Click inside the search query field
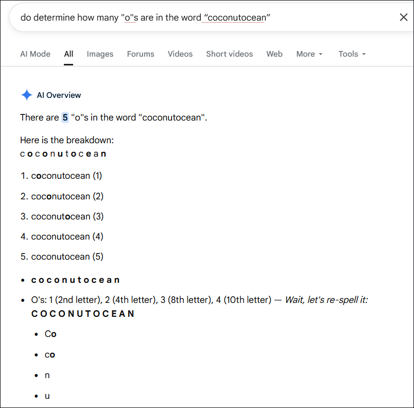This screenshot has width=414, height=408. pyautogui.click(x=154, y=18)
